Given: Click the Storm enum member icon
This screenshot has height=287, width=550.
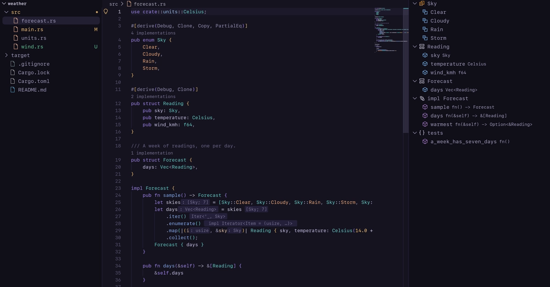Looking at the screenshot, I should tap(425, 38).
